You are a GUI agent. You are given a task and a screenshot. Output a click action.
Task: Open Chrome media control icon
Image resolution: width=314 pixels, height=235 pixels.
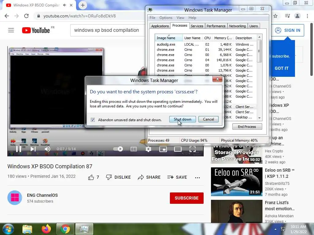(287, 16)
